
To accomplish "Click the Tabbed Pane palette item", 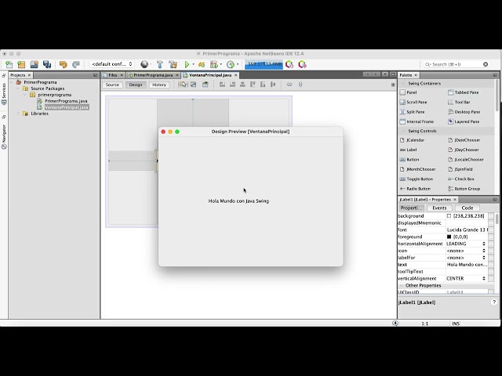I will [x=464, y=92].
